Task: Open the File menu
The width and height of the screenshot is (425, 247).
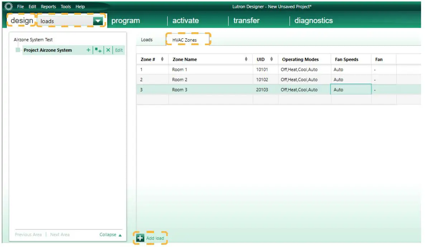Action: click(20, 6)
